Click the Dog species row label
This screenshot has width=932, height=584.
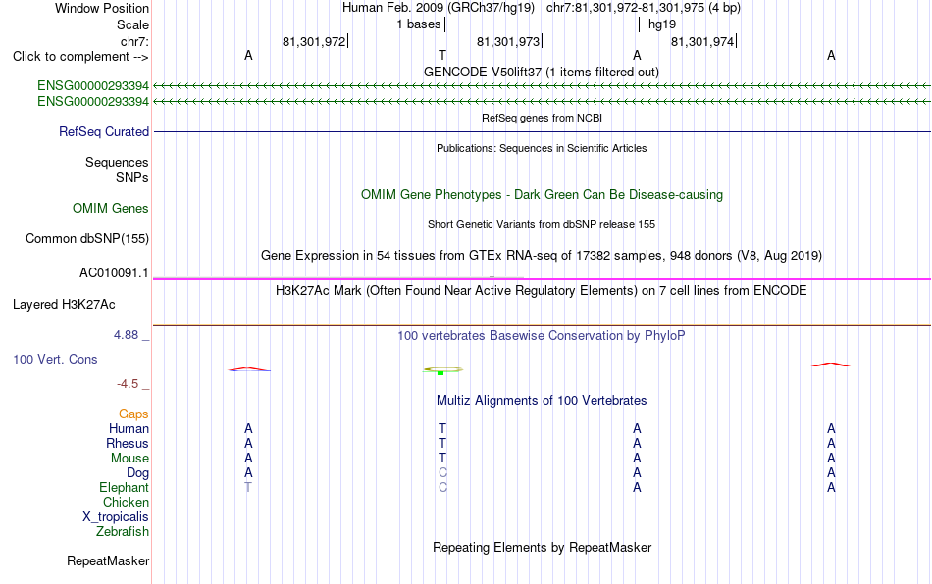[x=137, y=473]
